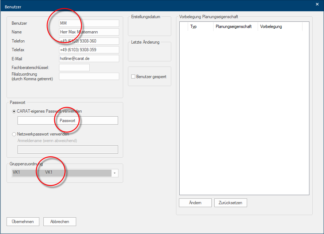Focus the Name field with Herr Max Mustermann
The height and width of the screenshot is (234, 324).
[x=89, y=32]
